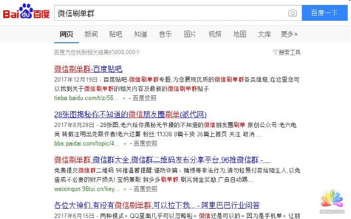351x219 pixels.
Task: Expand dropdown arrow next to bbs.paidai.com URL
Action: pyautogui.click(x=125, y=144)
